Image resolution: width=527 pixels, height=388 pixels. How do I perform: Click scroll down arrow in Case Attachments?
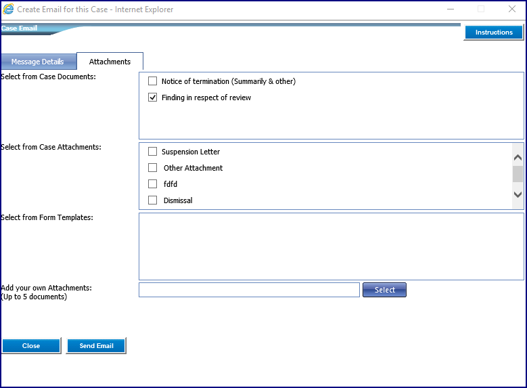[x=518, y=194]
